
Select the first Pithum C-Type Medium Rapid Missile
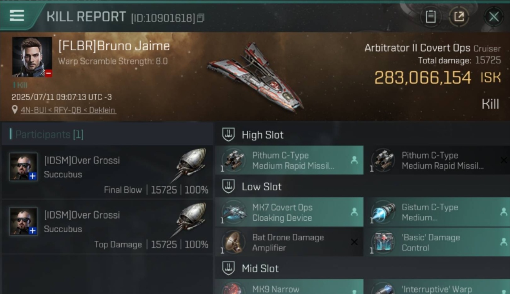pyautogui.click(x=289, y=160)
